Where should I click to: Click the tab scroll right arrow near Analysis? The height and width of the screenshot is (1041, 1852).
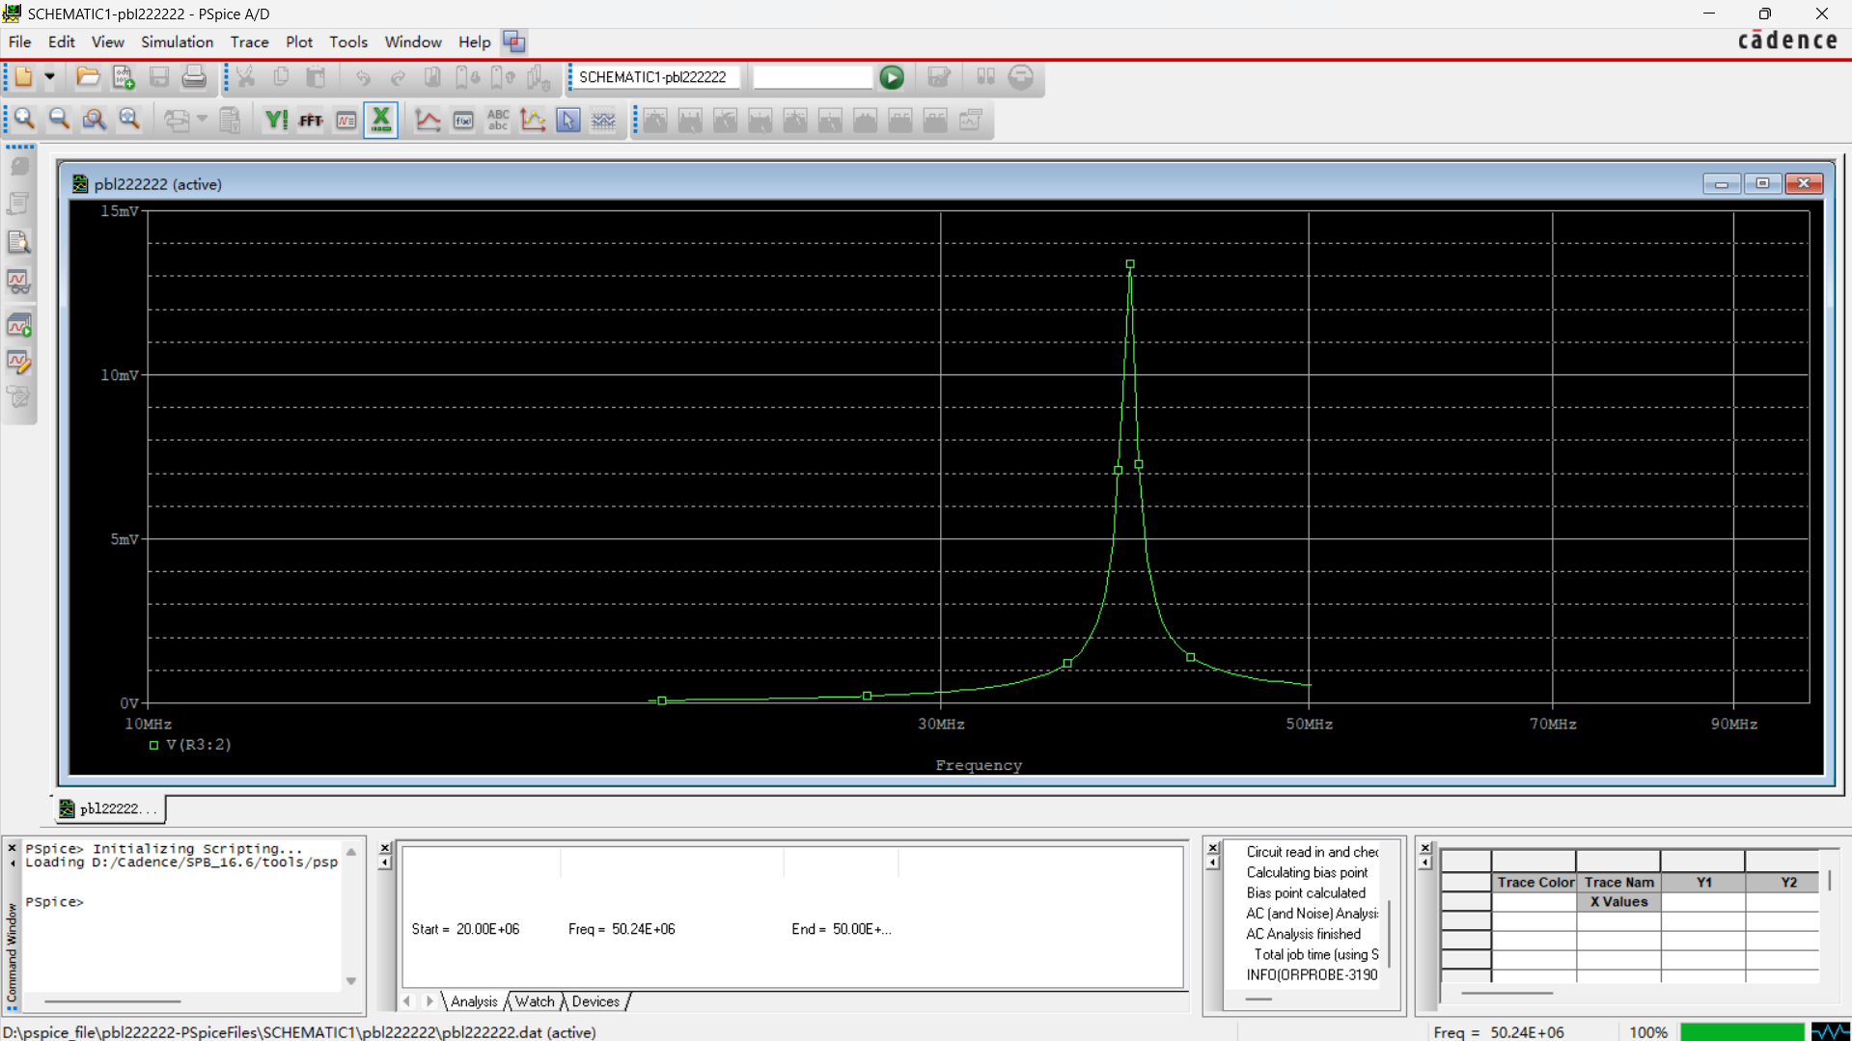[429, 1001]
